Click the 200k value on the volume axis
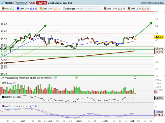Viewport: 165px width, 123px height. click(x=158, y=80)
